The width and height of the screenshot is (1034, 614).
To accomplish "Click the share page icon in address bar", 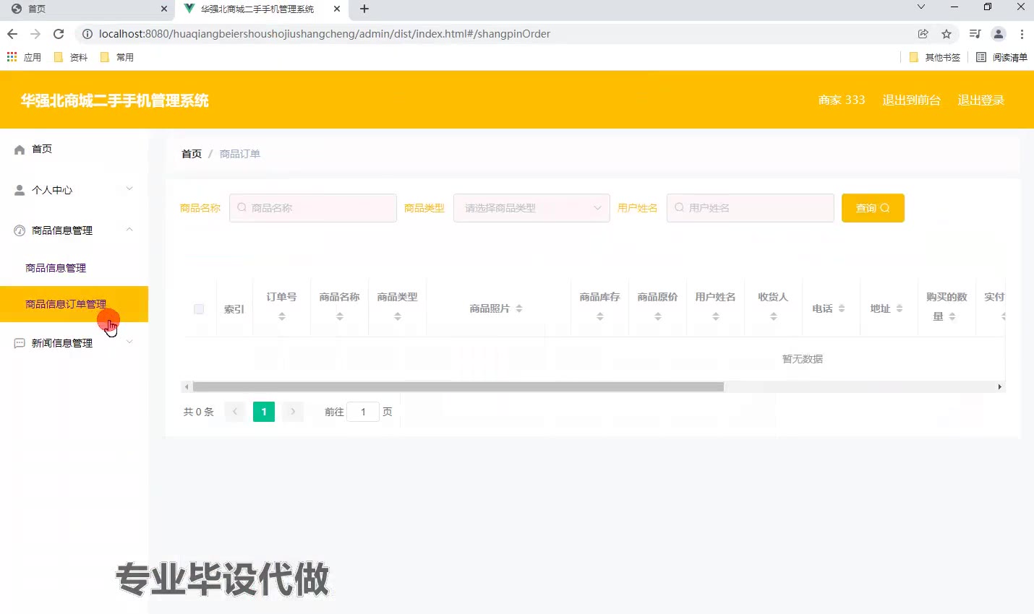I will 923,34.
